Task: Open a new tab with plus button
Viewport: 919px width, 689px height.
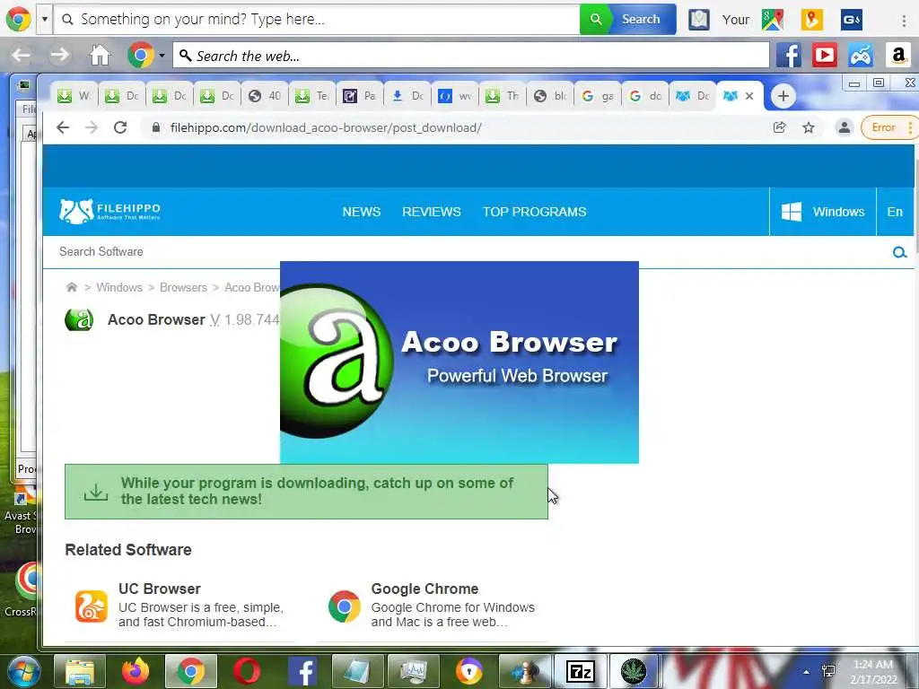Action: [783, 96]
